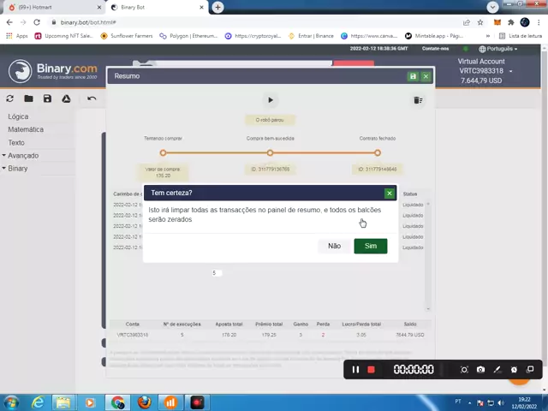The height and width of the screenshot is (411, 548).
Task: Open Firefox from the taskbar
Action: coord(144,402)
